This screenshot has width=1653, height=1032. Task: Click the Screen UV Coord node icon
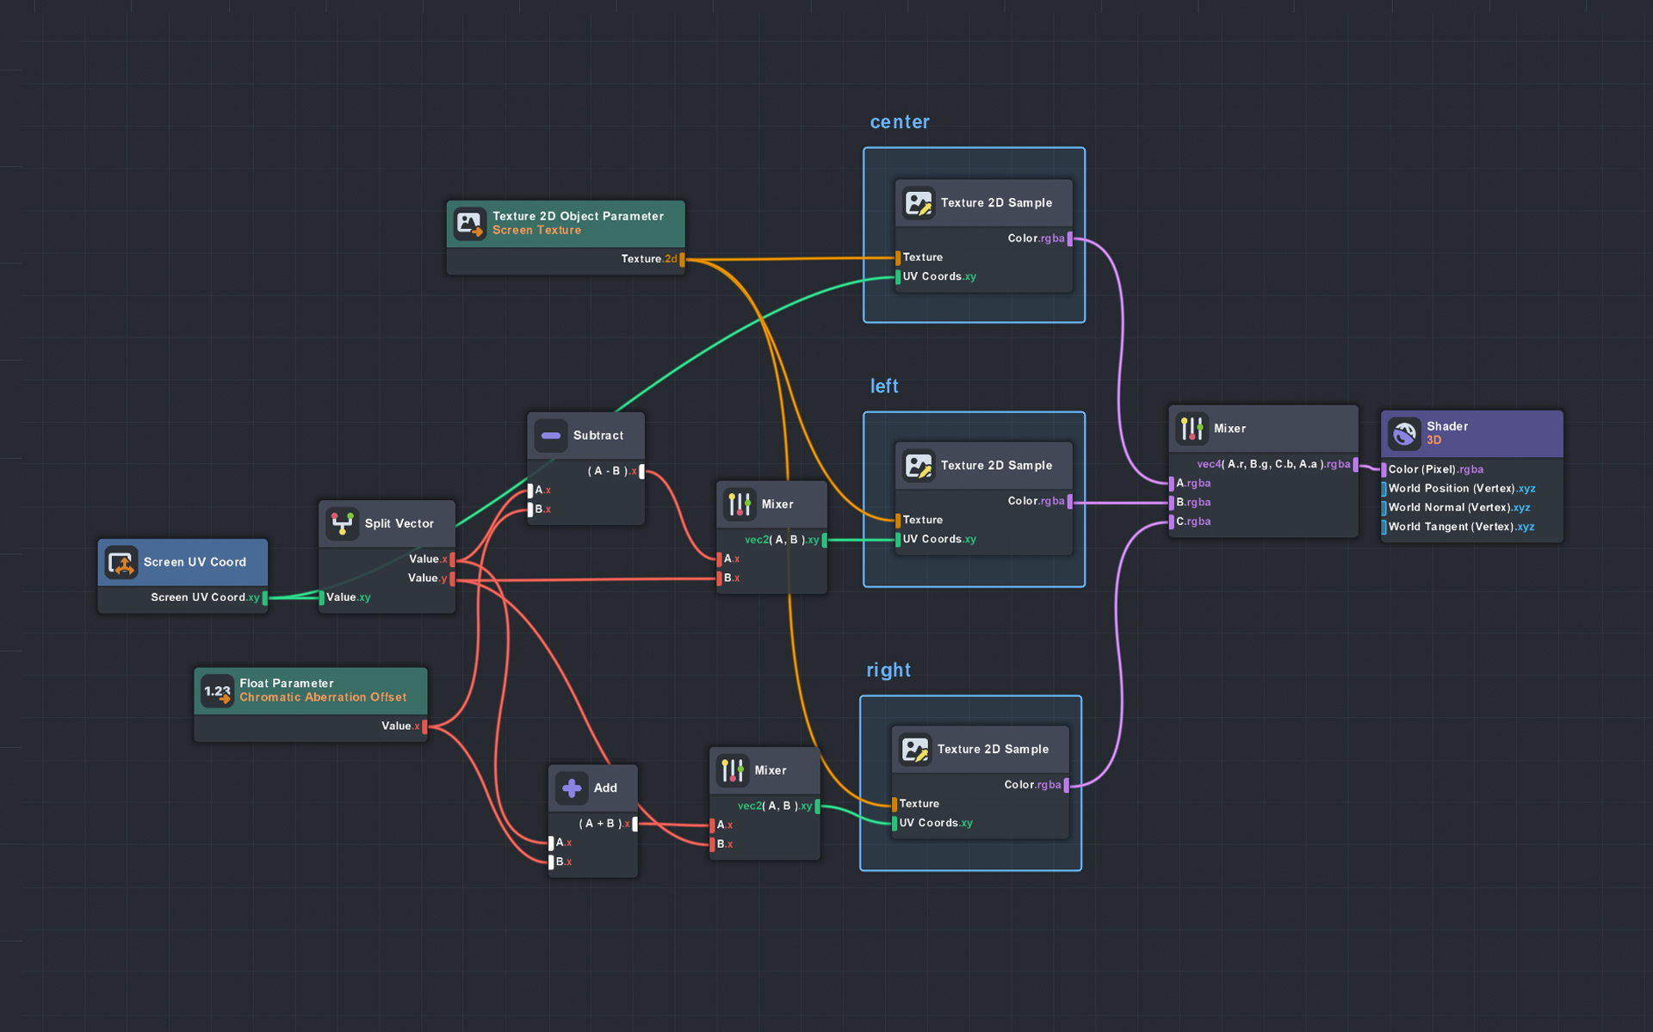tap(121, 562)
